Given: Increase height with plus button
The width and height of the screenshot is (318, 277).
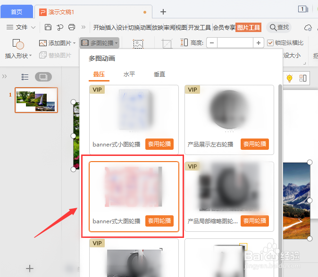Looking at the screenshot, I should point(259,43).
